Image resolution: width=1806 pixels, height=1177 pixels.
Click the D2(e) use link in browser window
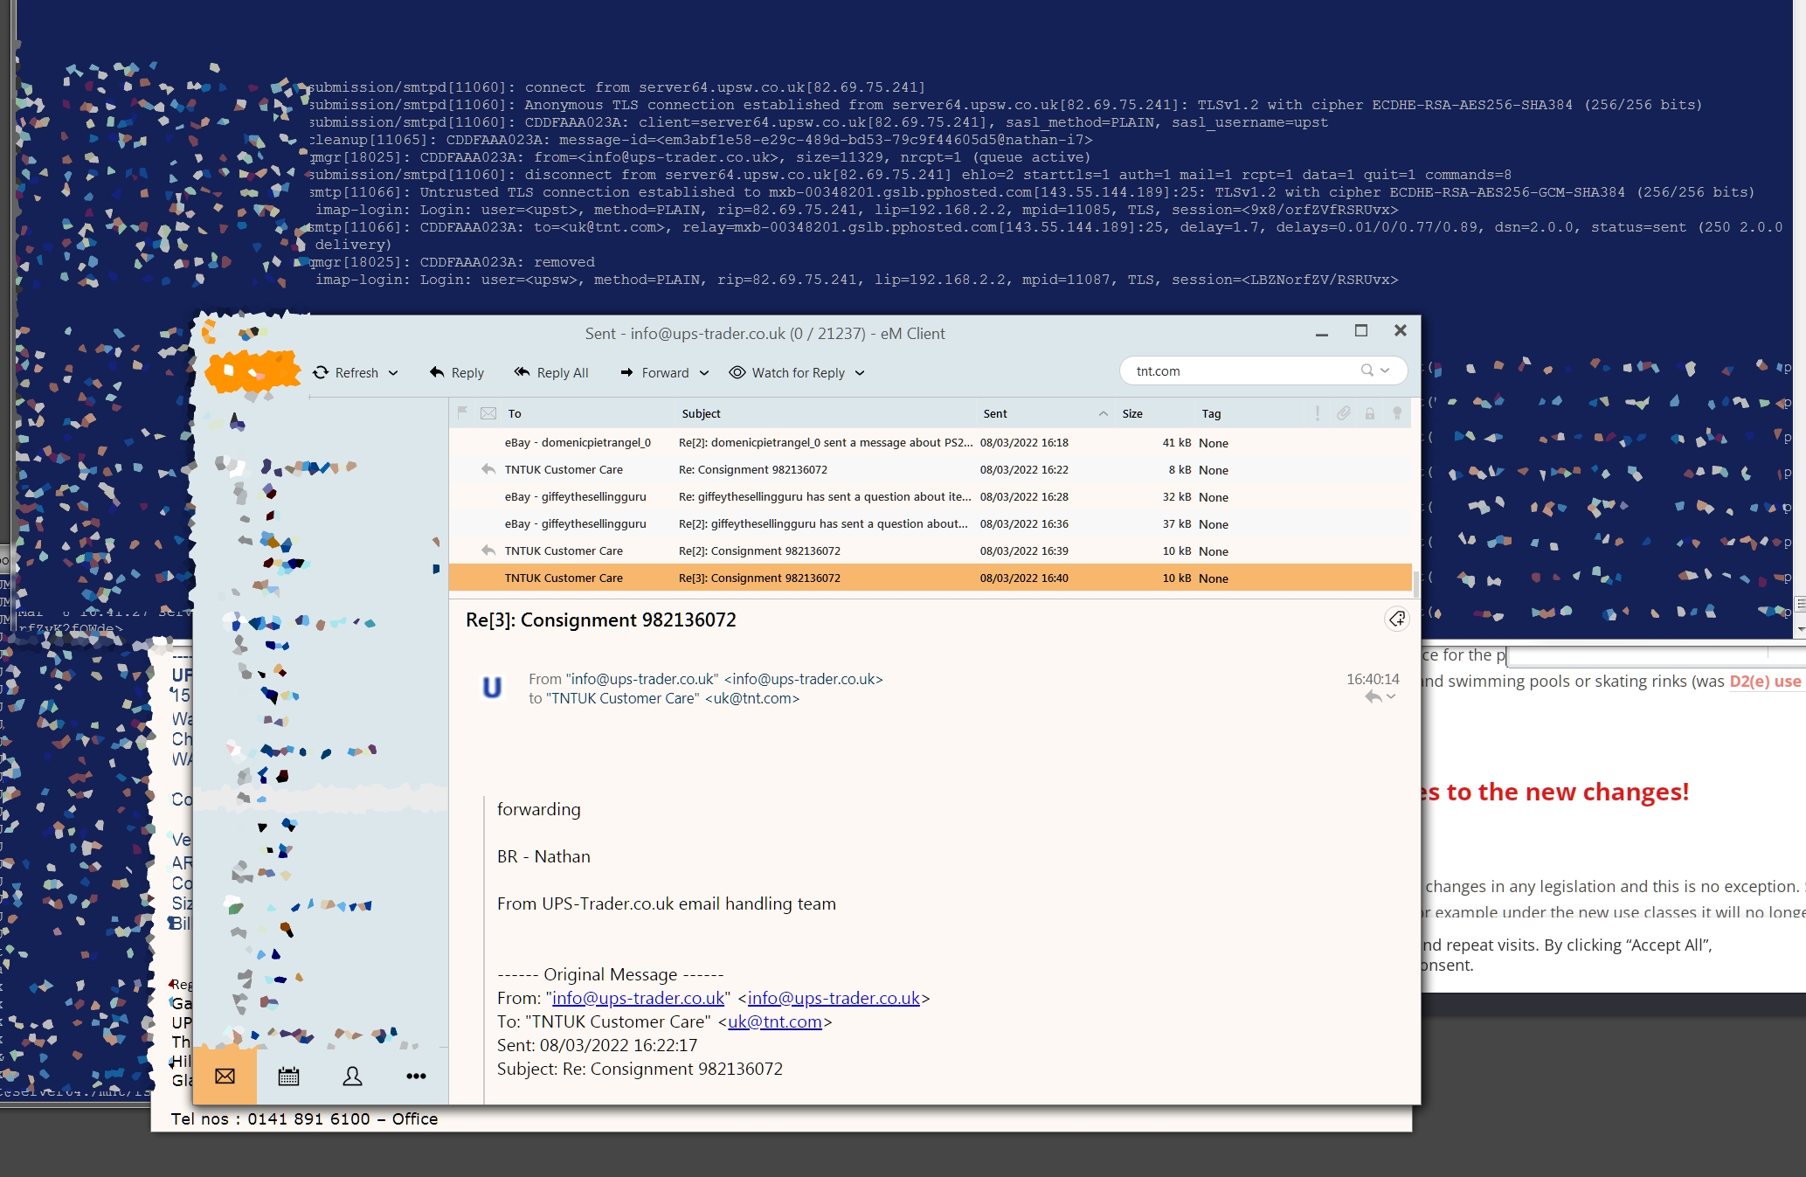(x=1765, y=682)
